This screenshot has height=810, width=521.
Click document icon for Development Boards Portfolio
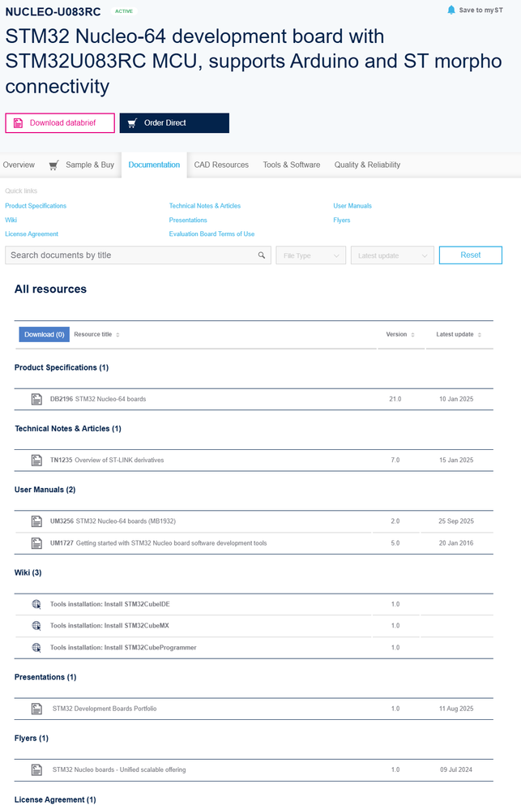36,709
